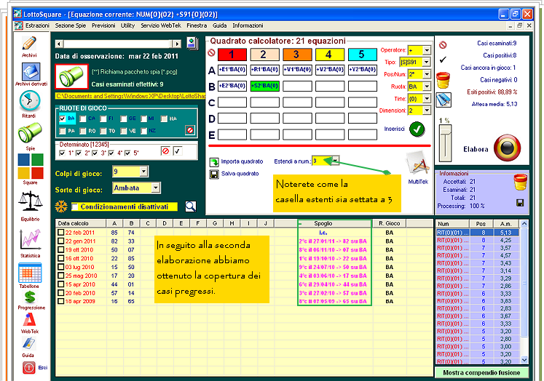Open the Sezione Spie menu

point(71,25)
